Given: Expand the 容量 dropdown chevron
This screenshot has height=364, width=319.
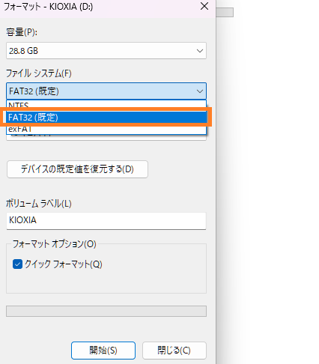Looking at the screenshot, I should [200, 51].
